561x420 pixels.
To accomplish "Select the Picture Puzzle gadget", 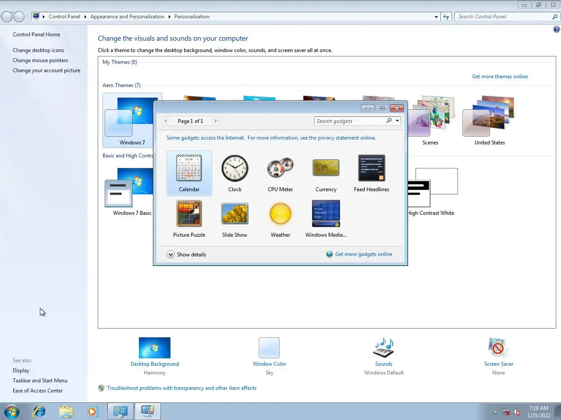I will point(189,219).
